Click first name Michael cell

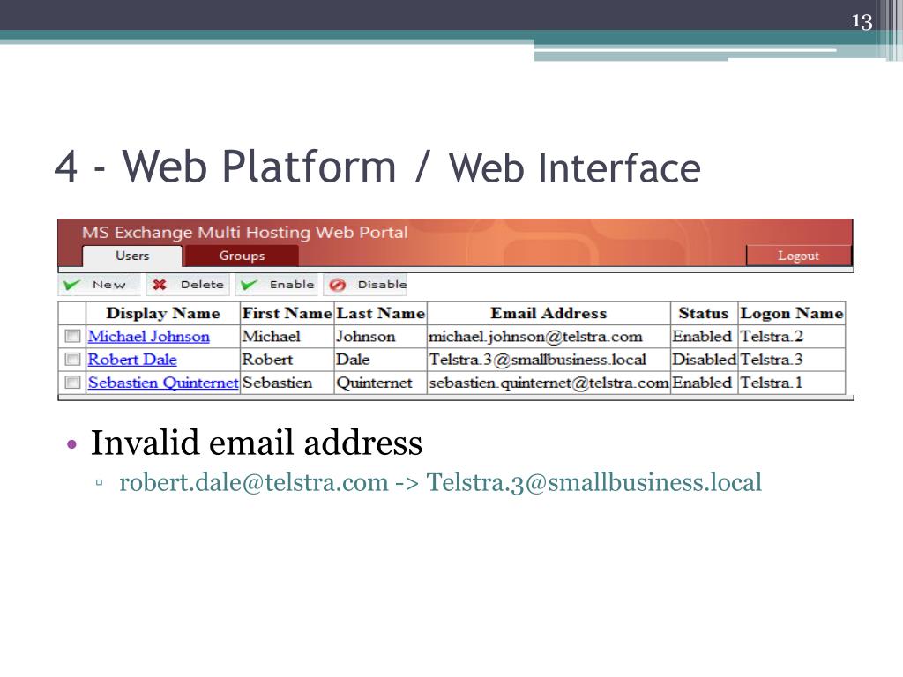[287, 336]
